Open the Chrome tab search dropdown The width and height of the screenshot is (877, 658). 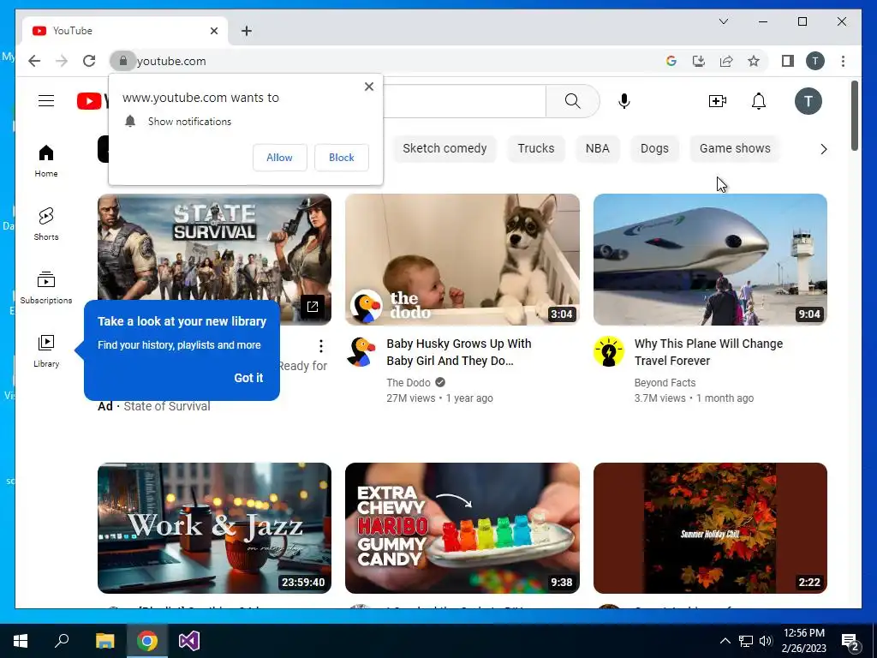[723, 21]
